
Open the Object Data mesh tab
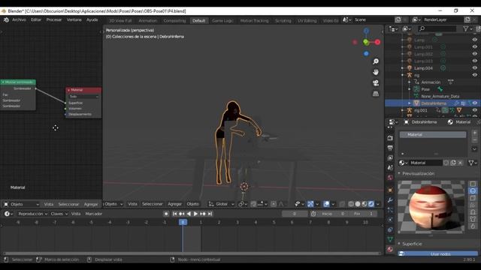click(x=390, y=239)
